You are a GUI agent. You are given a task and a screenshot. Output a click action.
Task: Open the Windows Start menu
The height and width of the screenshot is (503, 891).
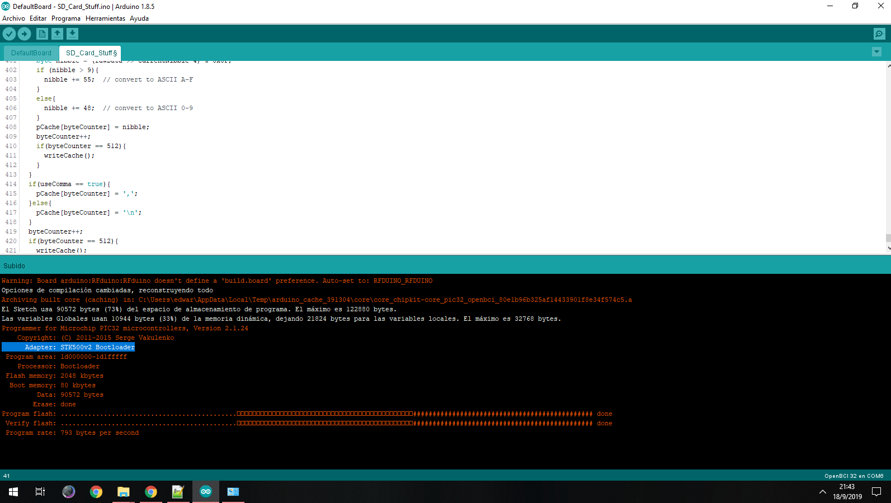point(13,492)
